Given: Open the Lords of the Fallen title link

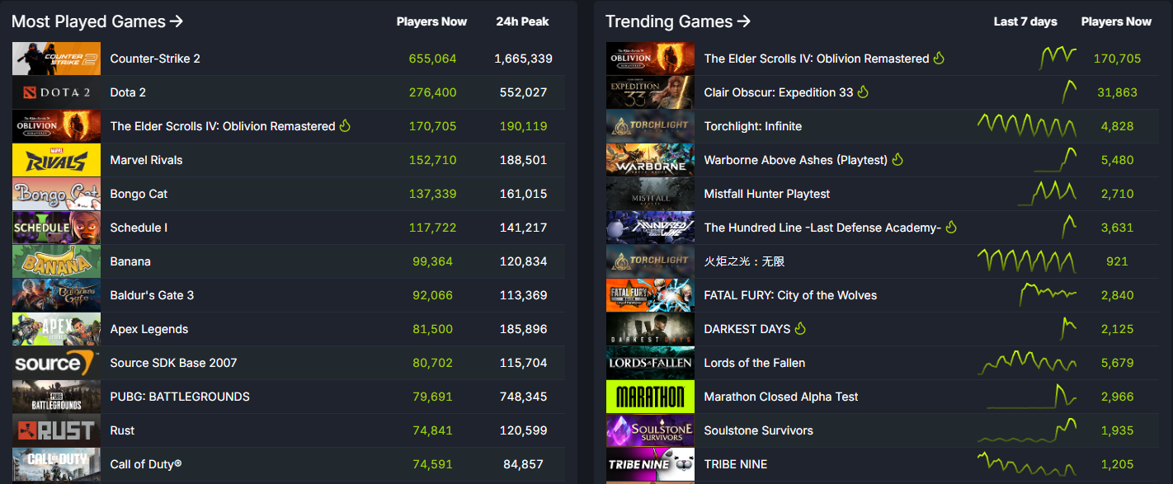Looking at the screenshot, I should [755, 363].
